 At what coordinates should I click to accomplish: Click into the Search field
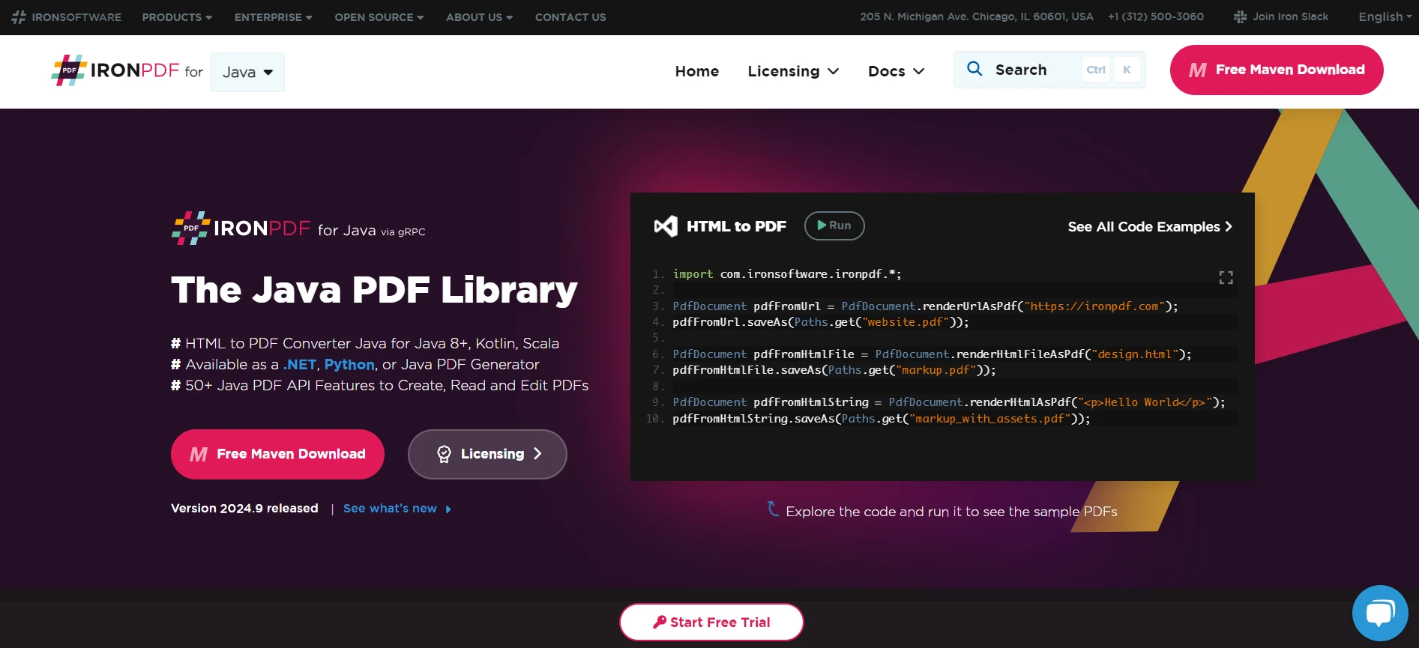point(1049,70)
